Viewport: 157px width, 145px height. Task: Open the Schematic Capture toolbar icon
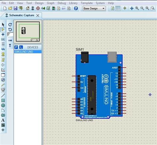coord(33,8)
